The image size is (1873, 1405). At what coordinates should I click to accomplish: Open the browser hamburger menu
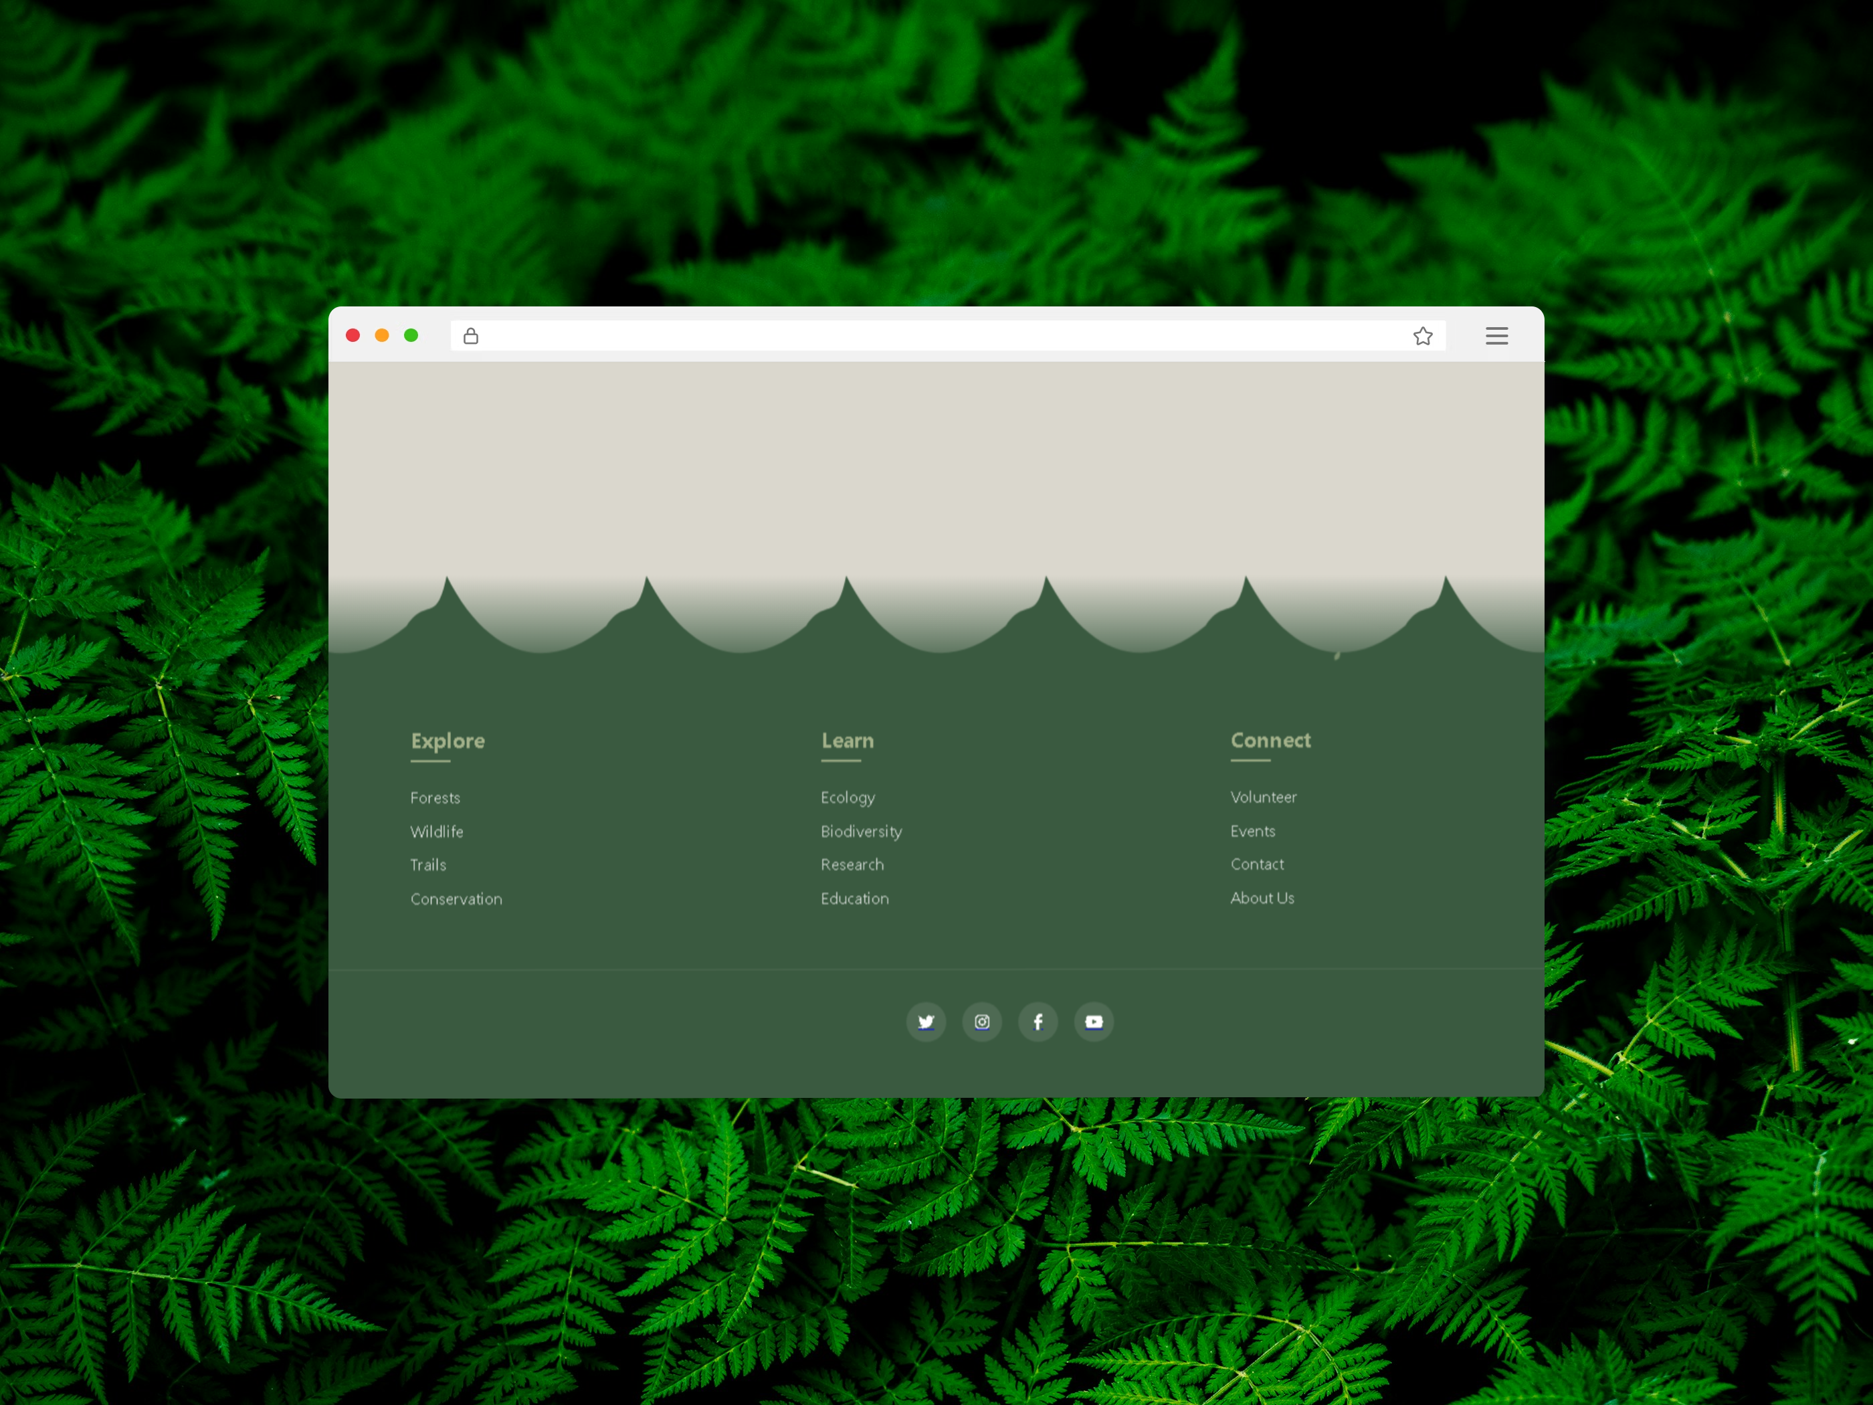[1496, 335]
